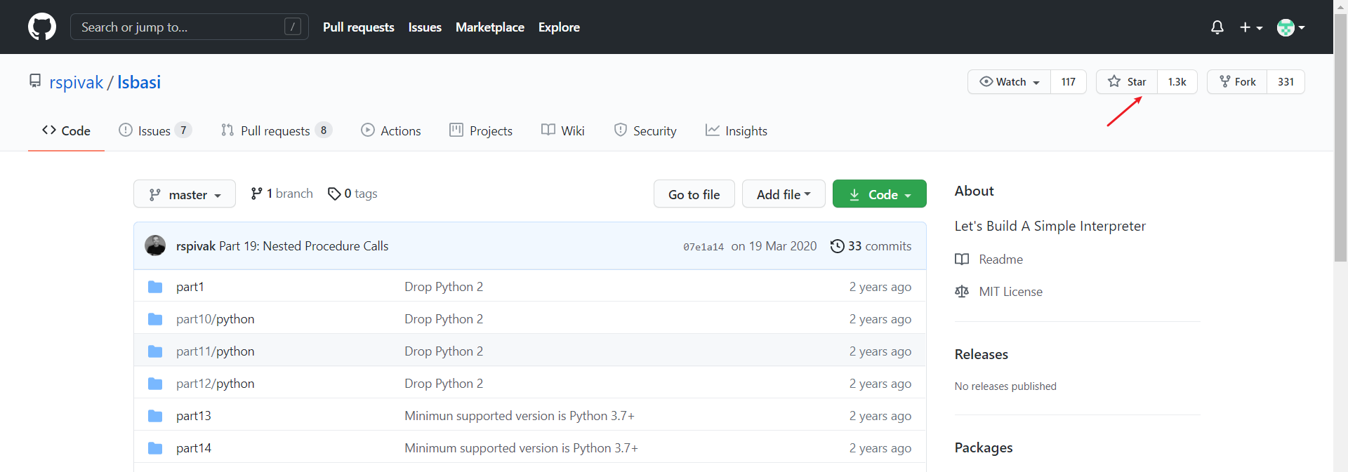1348x472 pixels.
Task: Open the part10/python folder
Action: (x=216, y=319)
